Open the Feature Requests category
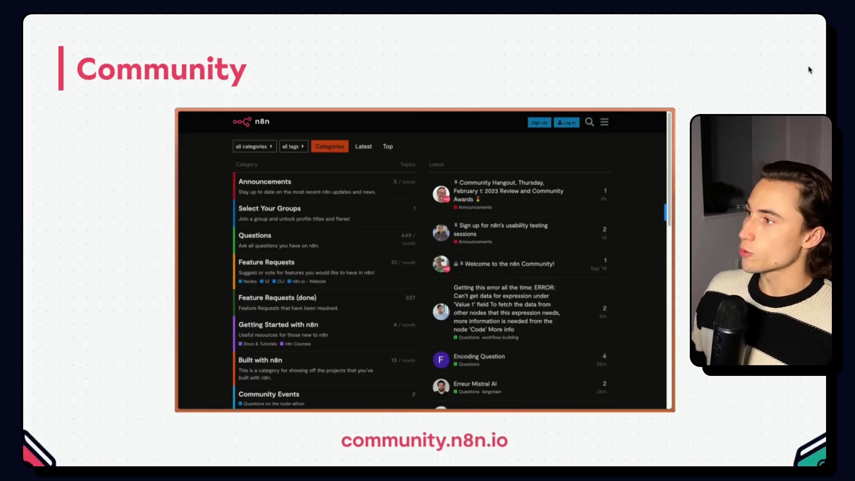The height and width of the screenshot is (481, 855). tap(266, 262)
